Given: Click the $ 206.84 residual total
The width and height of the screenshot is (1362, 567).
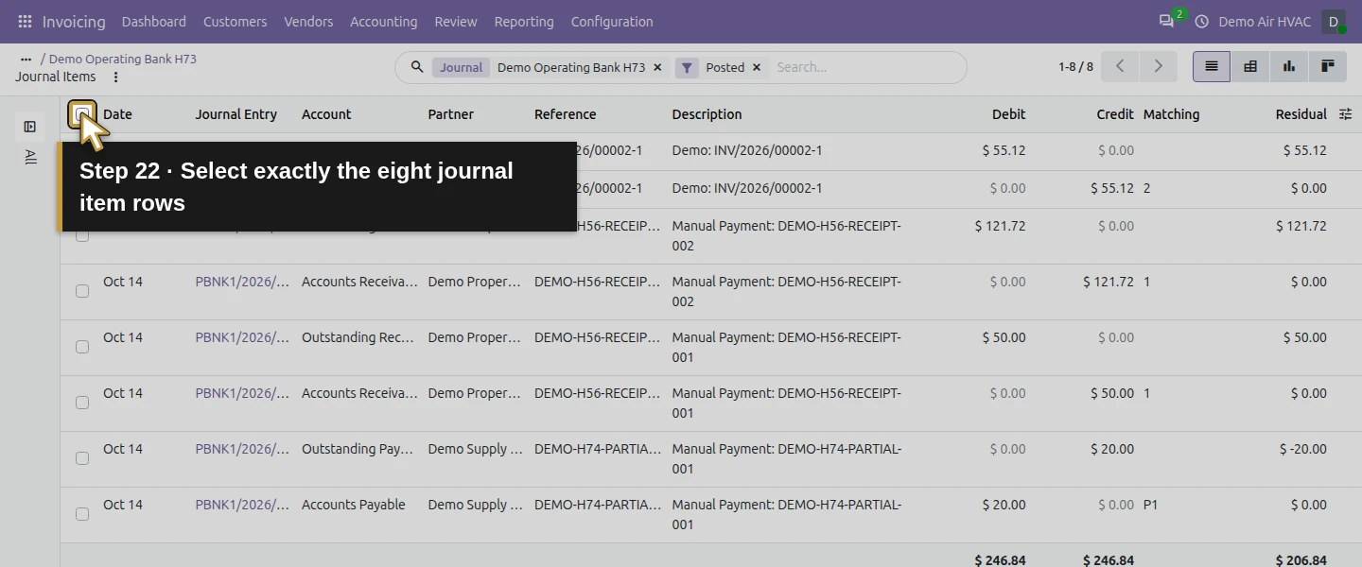Looking at the screenshot, I should pos(1301,560).
